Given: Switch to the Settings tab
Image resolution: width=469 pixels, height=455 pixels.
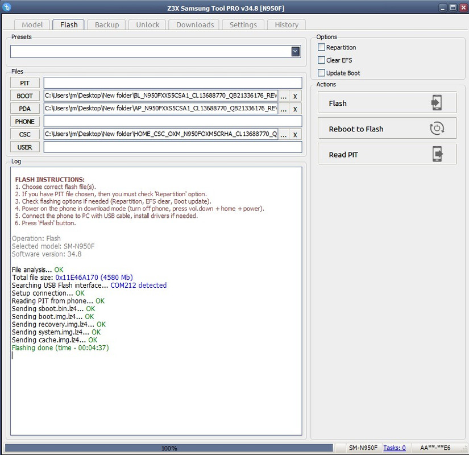Looking at the screenshot, I should [x=243, y=24].
